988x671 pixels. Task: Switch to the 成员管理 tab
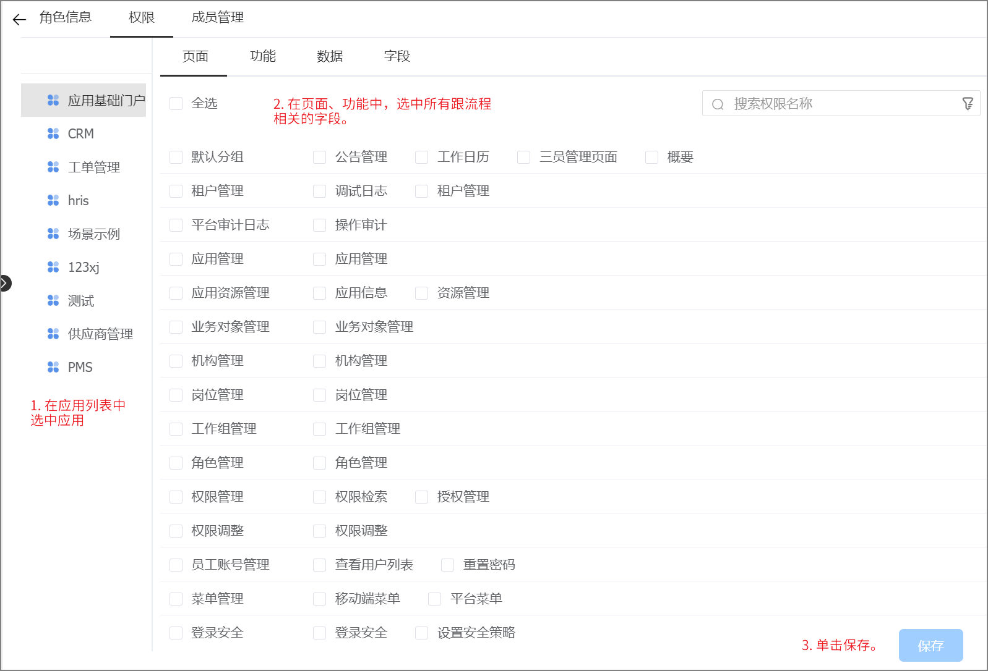pos(217,17)
